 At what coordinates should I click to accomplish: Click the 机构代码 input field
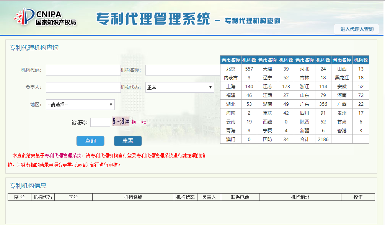click(83, 70)
